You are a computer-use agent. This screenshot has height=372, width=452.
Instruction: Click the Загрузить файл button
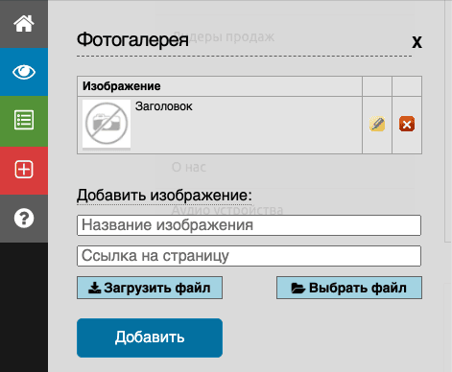coord(150,288)
